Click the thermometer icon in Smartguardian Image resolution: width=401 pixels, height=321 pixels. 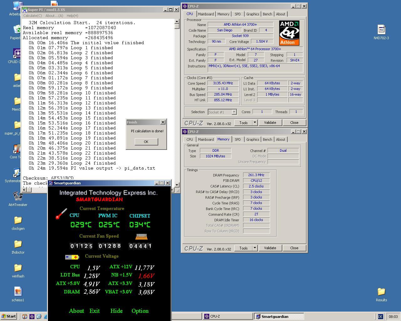click(61, 213)
